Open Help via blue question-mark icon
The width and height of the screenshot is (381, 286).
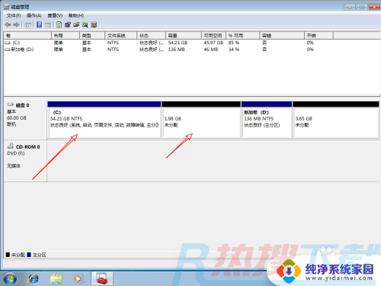pyautogui.click(x=39, y=24)
